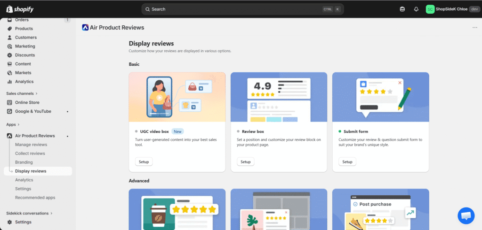
Task: Click Setup on Submit form card
Action: click(347, 161)
